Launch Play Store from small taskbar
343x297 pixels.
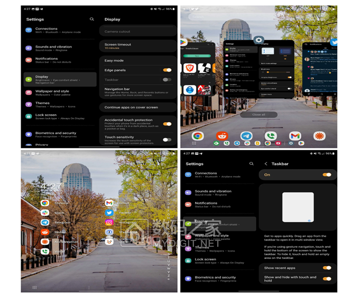pos(301,143)
